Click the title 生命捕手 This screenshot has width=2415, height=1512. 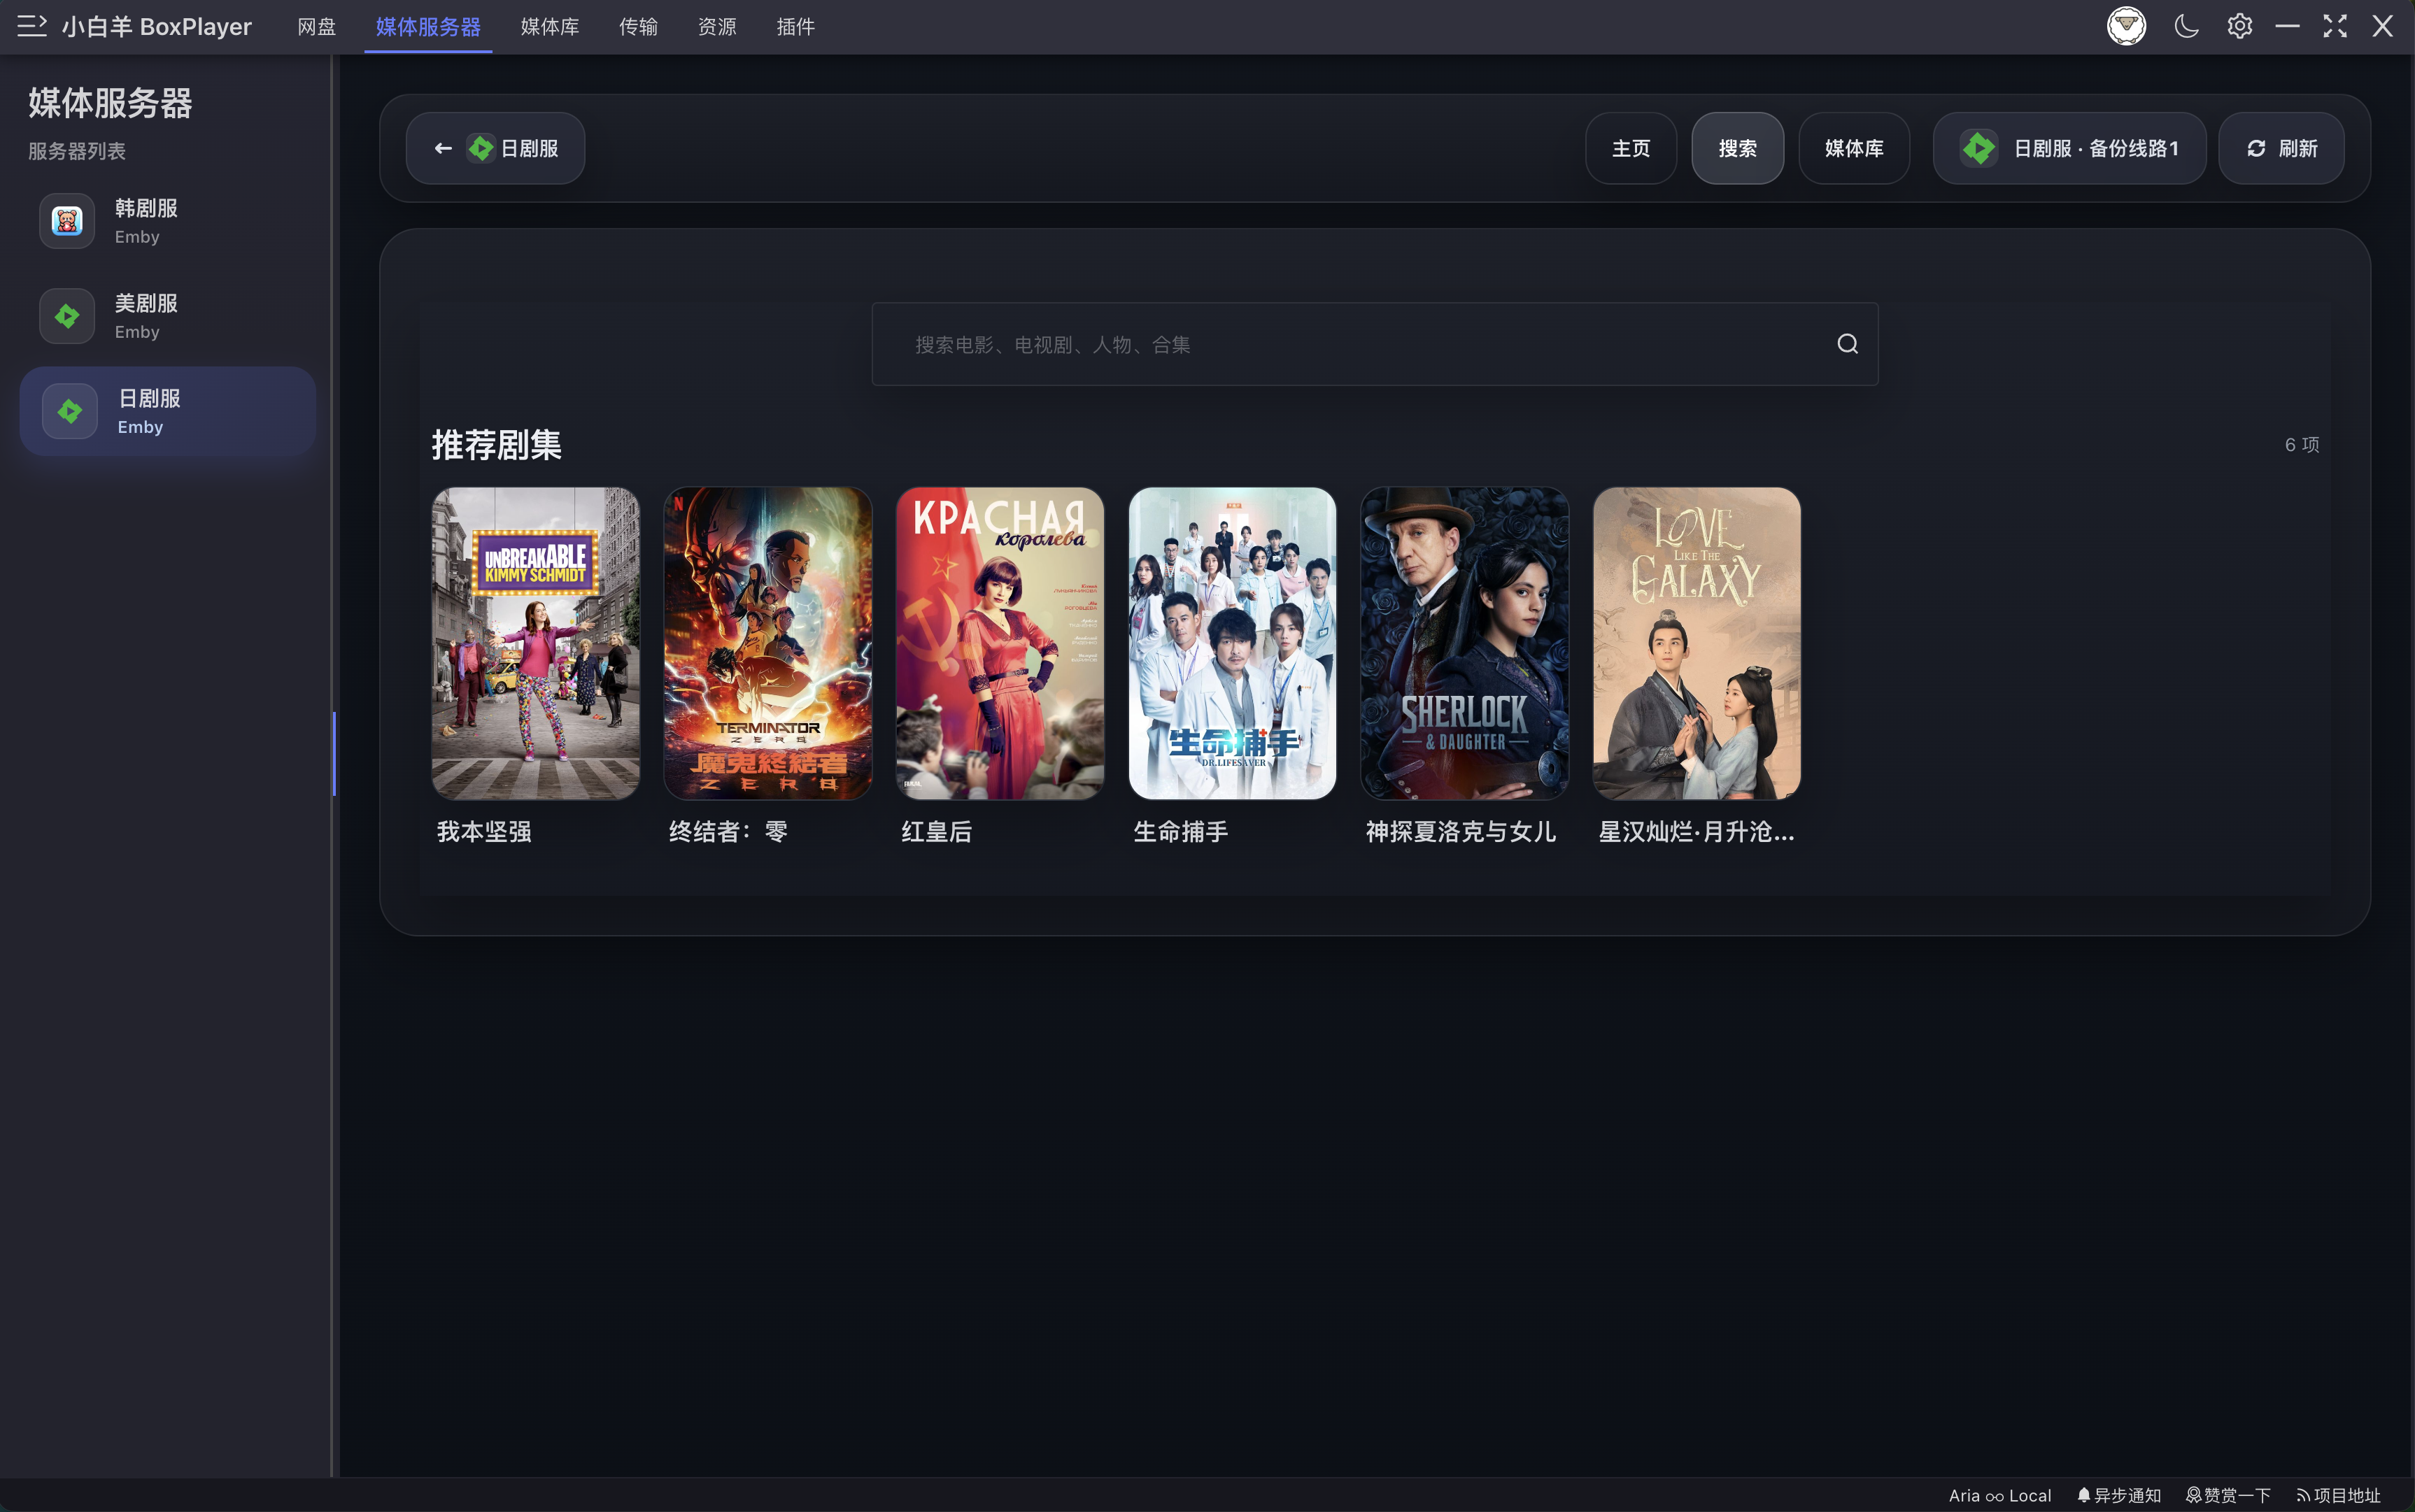pyautogui.click(x=1180, y=831)
